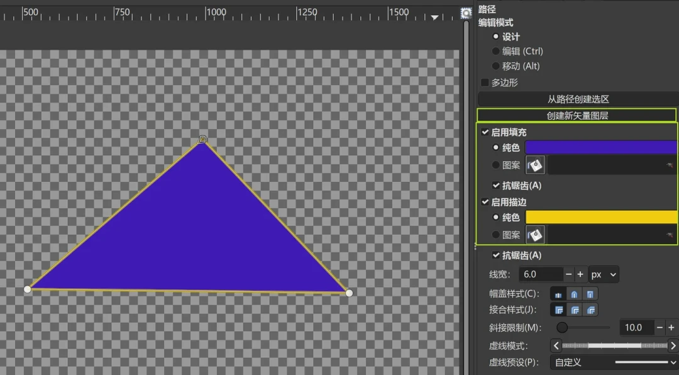
Task: Increase miter limit with plus button
Action: (x=671, y=328)
